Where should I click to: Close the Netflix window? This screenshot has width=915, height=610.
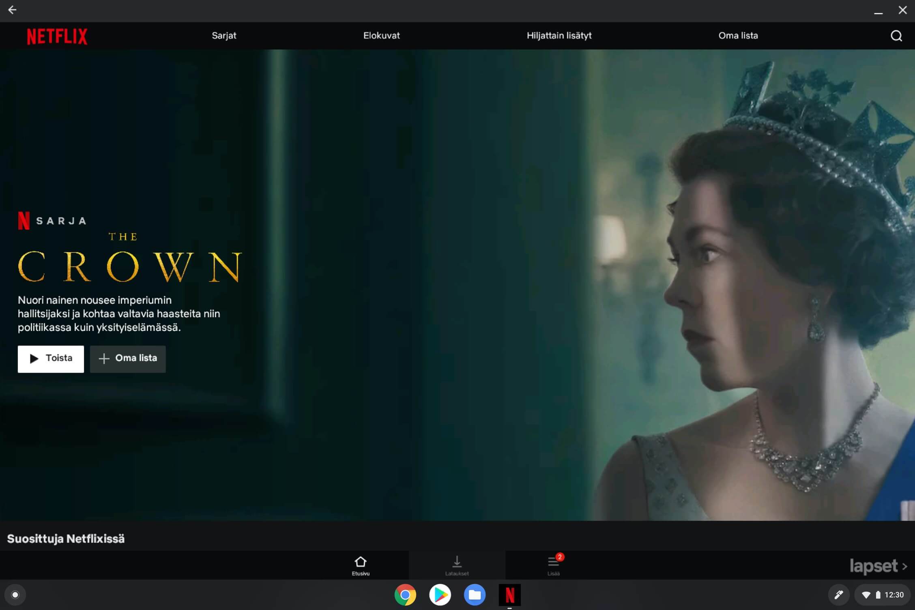(902, 10)
